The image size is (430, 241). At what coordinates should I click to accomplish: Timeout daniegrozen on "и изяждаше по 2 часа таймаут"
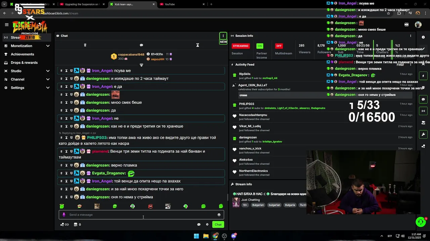coord(66,79)
